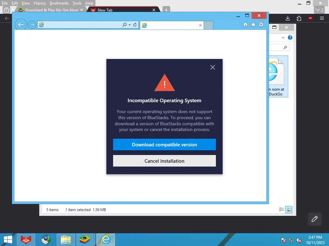329x246 pixels.
Task: Open IE Favorites star
Action: (x=253, y=24)
